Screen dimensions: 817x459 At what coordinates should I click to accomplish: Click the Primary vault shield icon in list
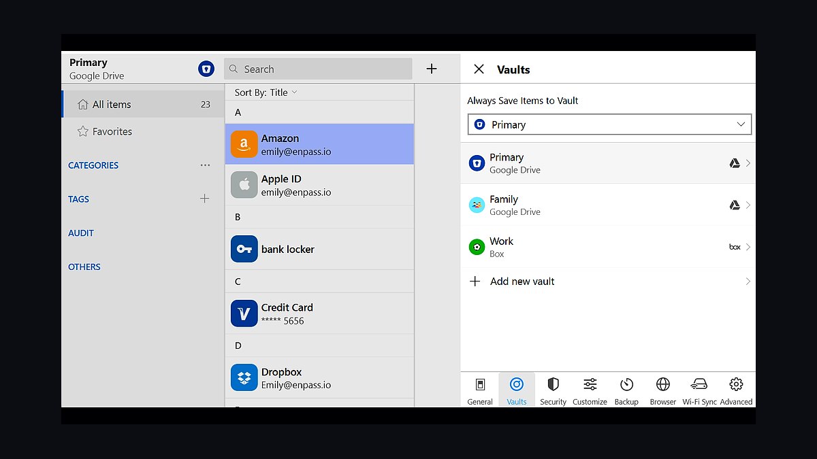tap(477, 163)
